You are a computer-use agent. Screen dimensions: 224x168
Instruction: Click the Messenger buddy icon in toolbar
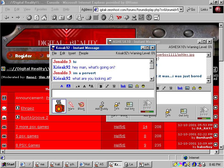(134, 18)
